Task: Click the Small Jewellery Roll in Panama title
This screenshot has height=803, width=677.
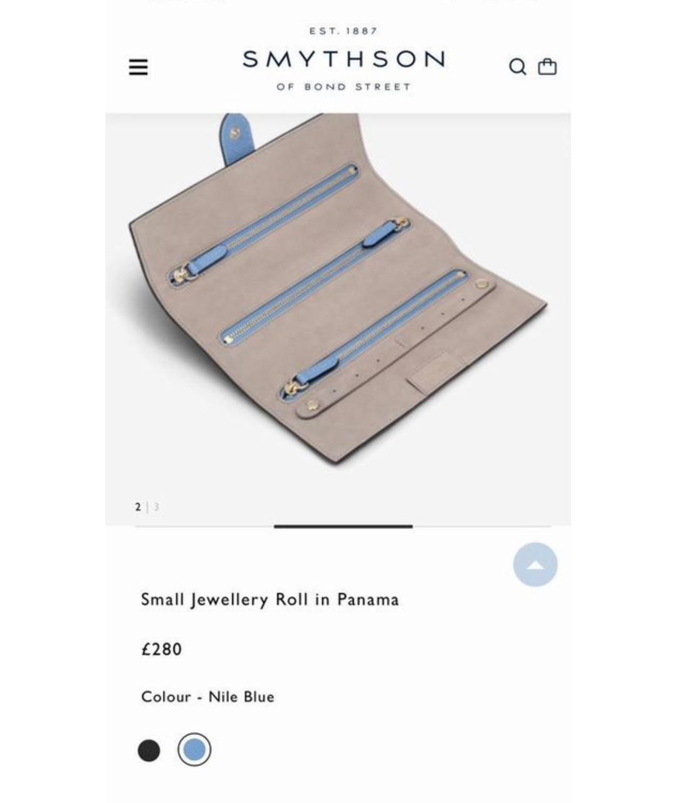Action: [270, 600]
